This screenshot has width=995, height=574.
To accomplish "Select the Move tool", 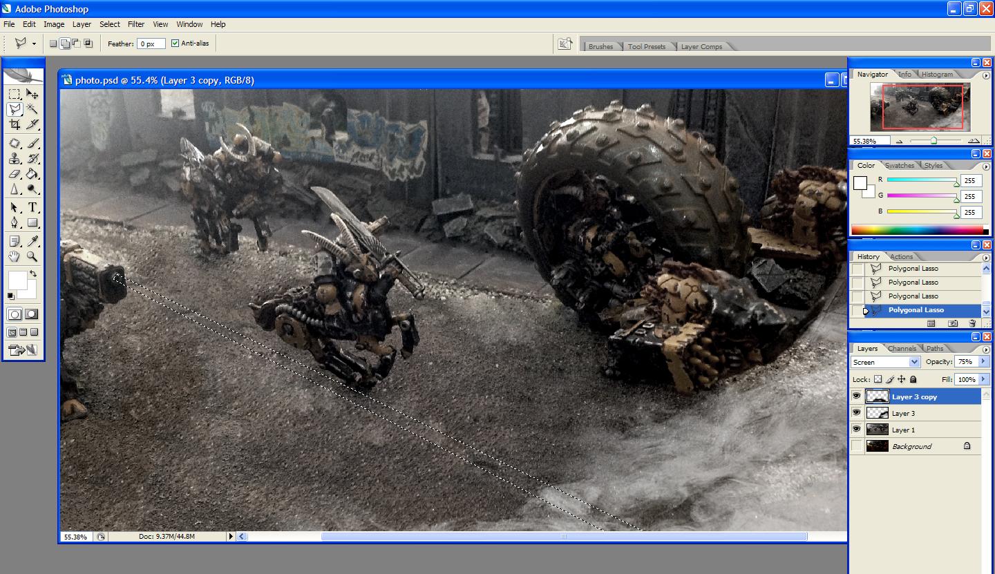I will pos(32,94).
